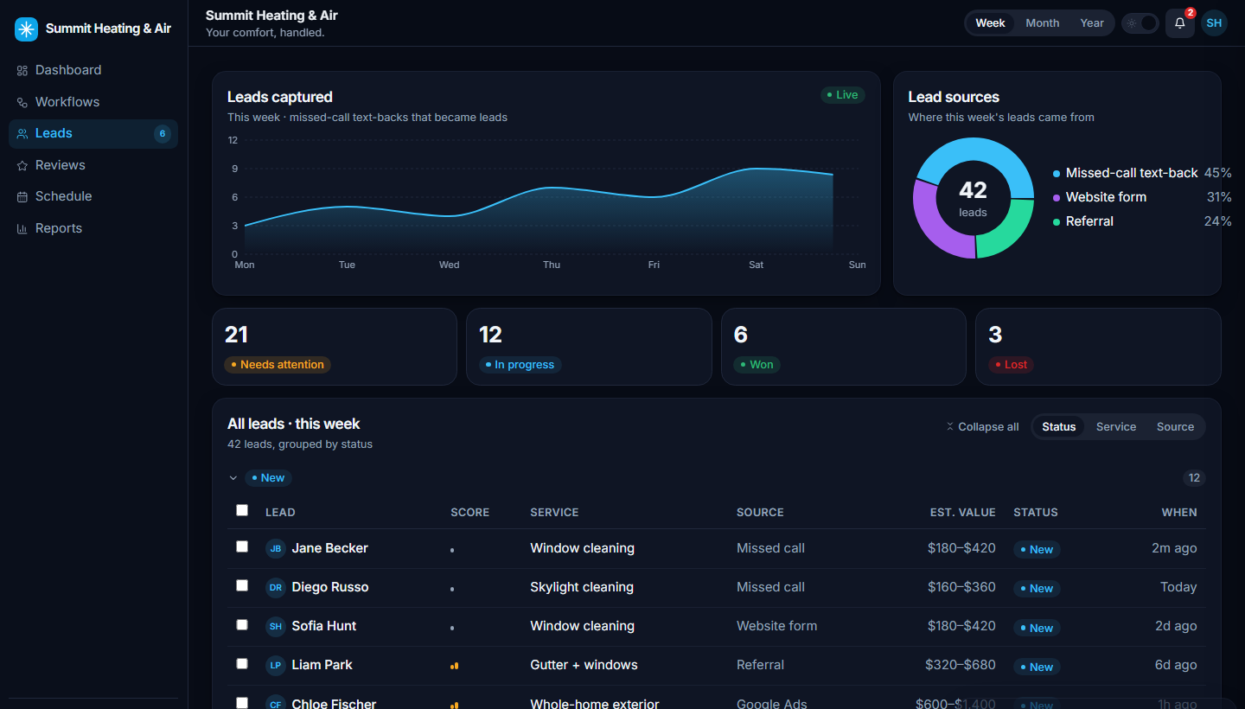Viewport: 1245px width, 709px height.
Task: Open Reviews from the sidebar
Action: [x=93, y=165]
